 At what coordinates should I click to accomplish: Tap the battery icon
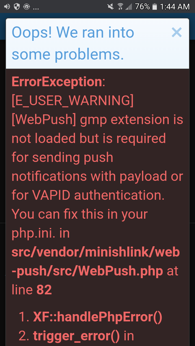pos(155,6)
